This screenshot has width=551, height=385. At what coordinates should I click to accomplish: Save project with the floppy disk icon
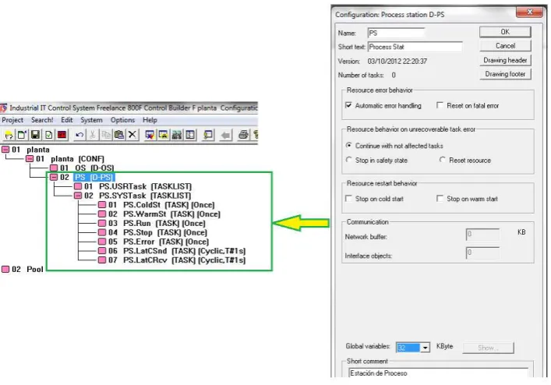pos(35,135)
